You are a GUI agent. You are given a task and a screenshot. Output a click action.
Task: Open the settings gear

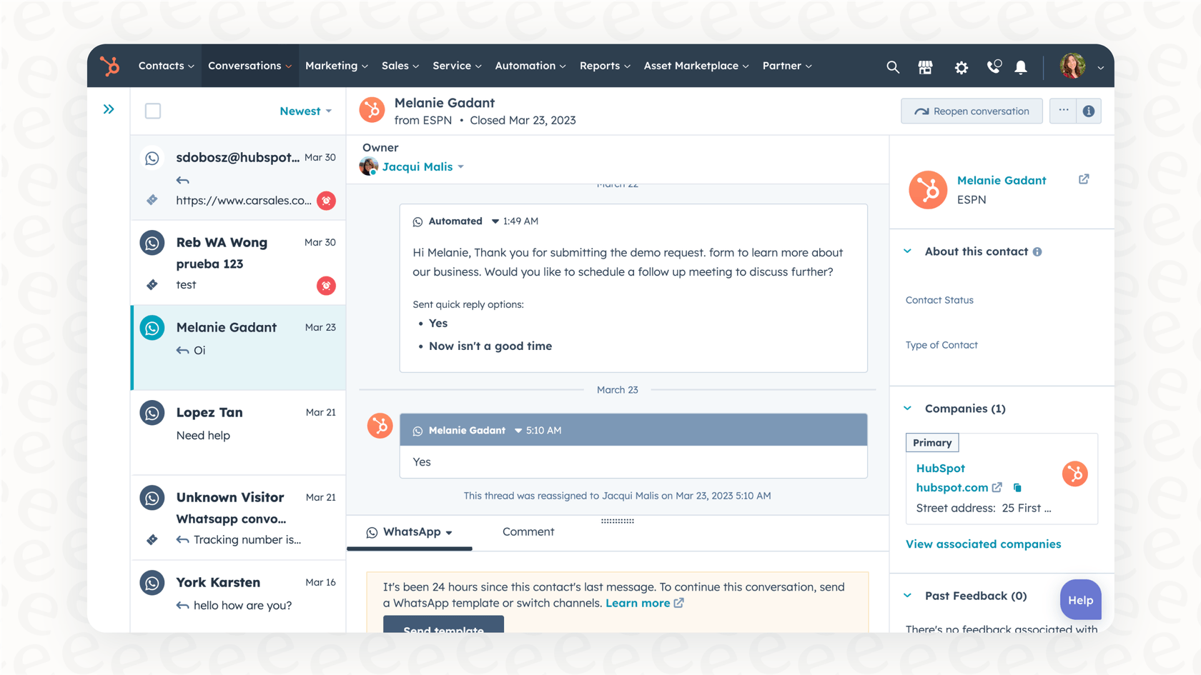pyautogui.click(x=961, y=67)
